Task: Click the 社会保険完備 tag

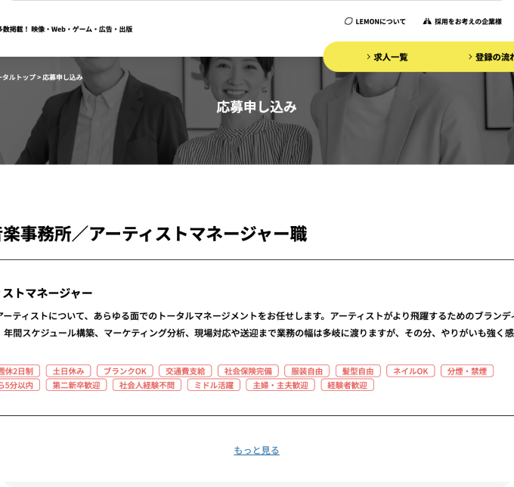Action: tap(248, 371)
